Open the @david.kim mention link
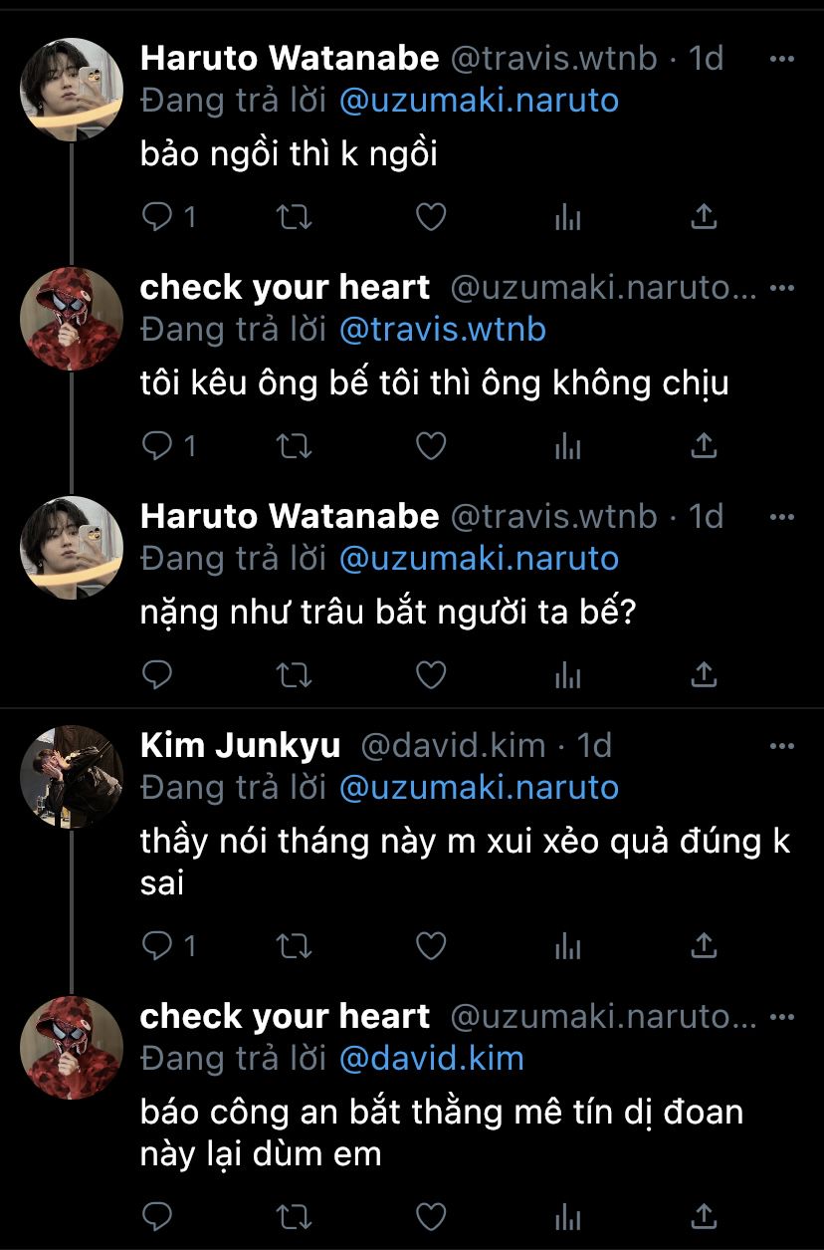This screenshot has height=1250, width=824. coord(431,1058)
